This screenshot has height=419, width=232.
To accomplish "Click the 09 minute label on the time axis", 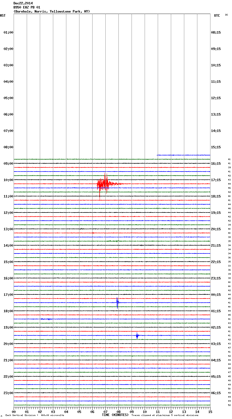I will pos(132,412).
